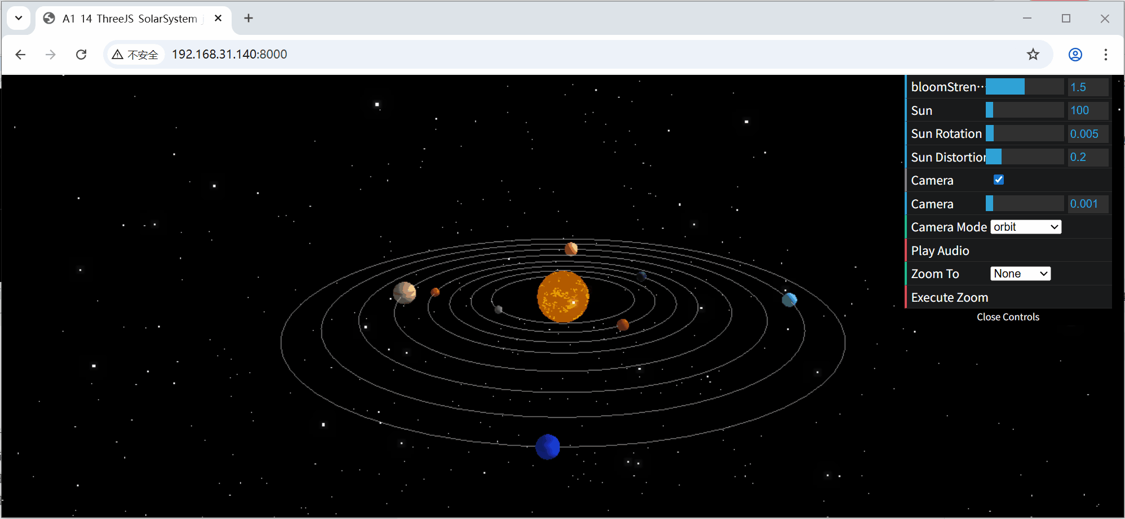Adjust the Camera speed slider

click(x=1024, y=203)
